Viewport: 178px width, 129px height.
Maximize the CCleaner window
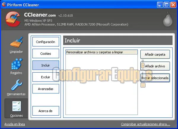tap(166, 5)
